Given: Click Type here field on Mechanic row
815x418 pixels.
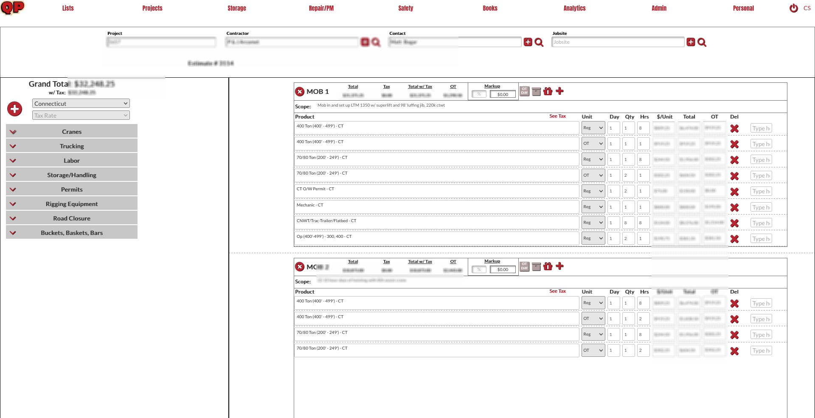Looking at the screenshot, I should (761, 207).
